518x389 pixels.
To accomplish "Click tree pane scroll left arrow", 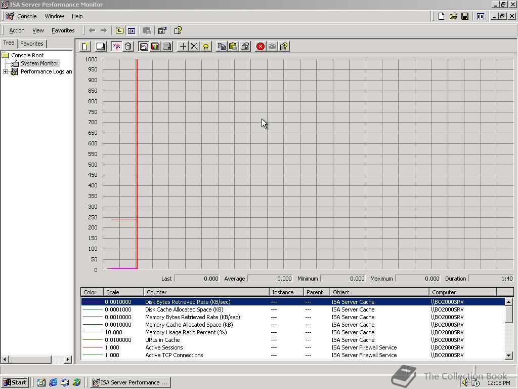I will (x=5, y=359).
